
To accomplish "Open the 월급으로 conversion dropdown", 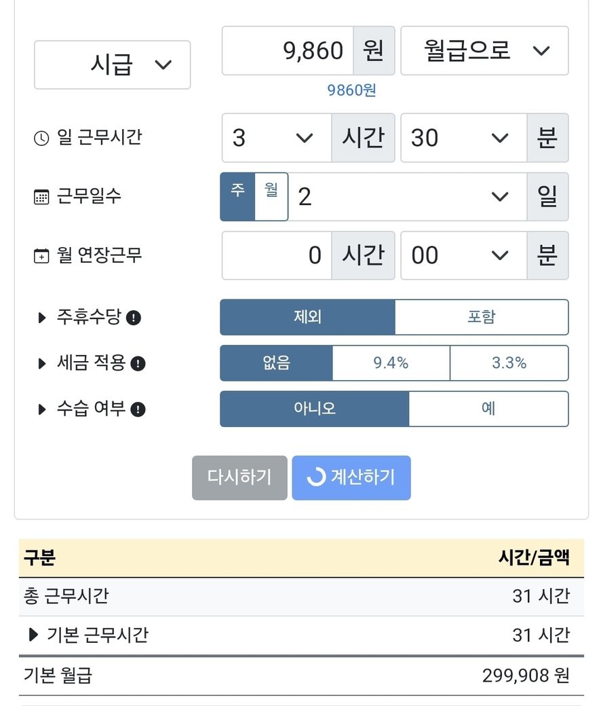I will pos(484,50).
